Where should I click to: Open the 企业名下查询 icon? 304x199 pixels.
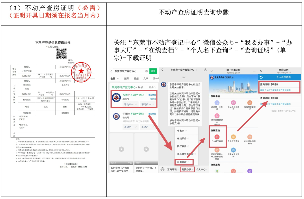pos(233,137)
